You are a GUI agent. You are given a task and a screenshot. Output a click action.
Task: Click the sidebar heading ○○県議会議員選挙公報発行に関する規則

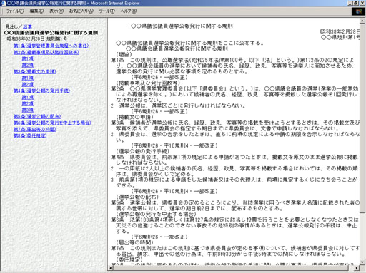coord(51,33)
